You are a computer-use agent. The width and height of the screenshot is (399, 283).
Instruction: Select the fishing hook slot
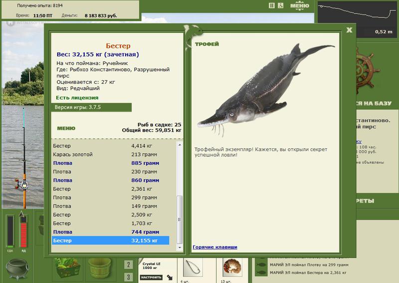tap(193, 268)
